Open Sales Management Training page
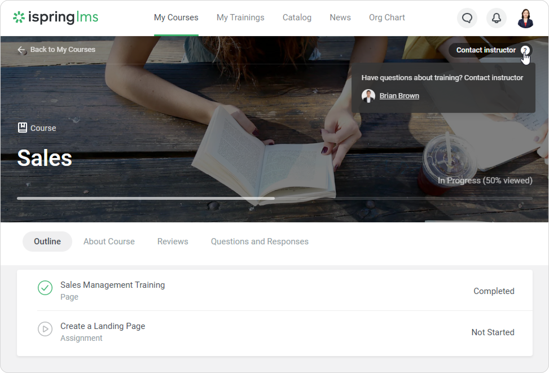Screen dimensions: 549x373 click(x=112, y=285)
